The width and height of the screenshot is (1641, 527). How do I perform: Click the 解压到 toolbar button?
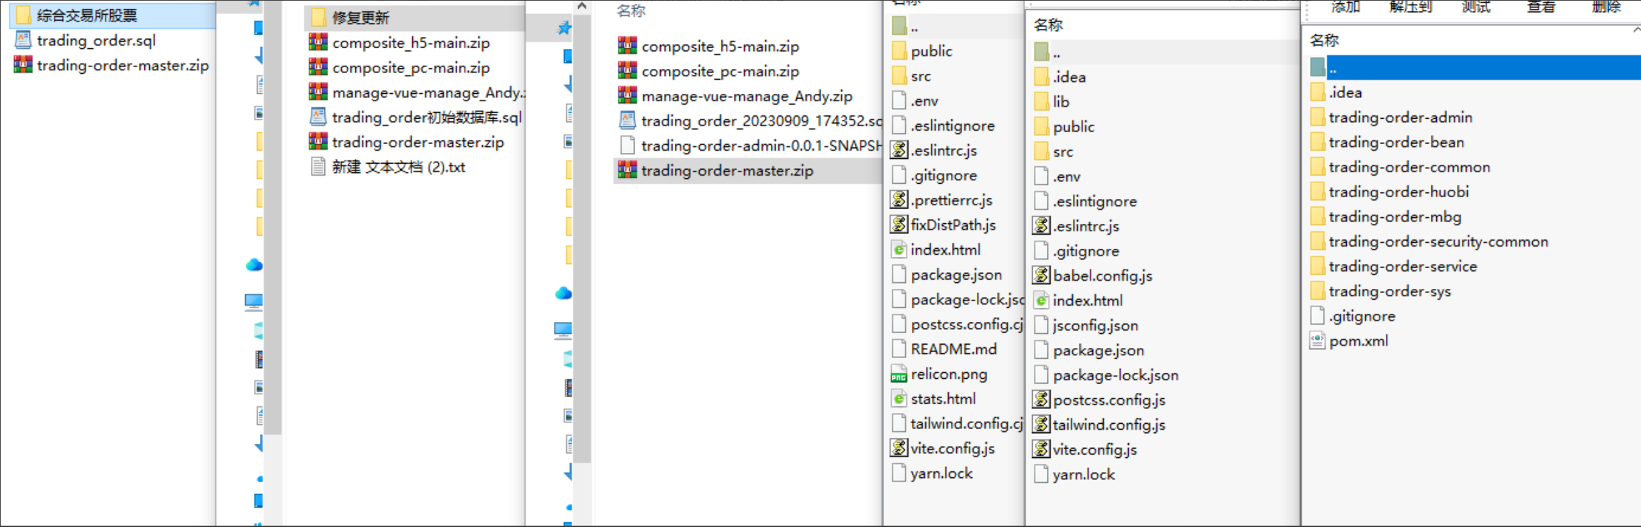click(1410, 7)
